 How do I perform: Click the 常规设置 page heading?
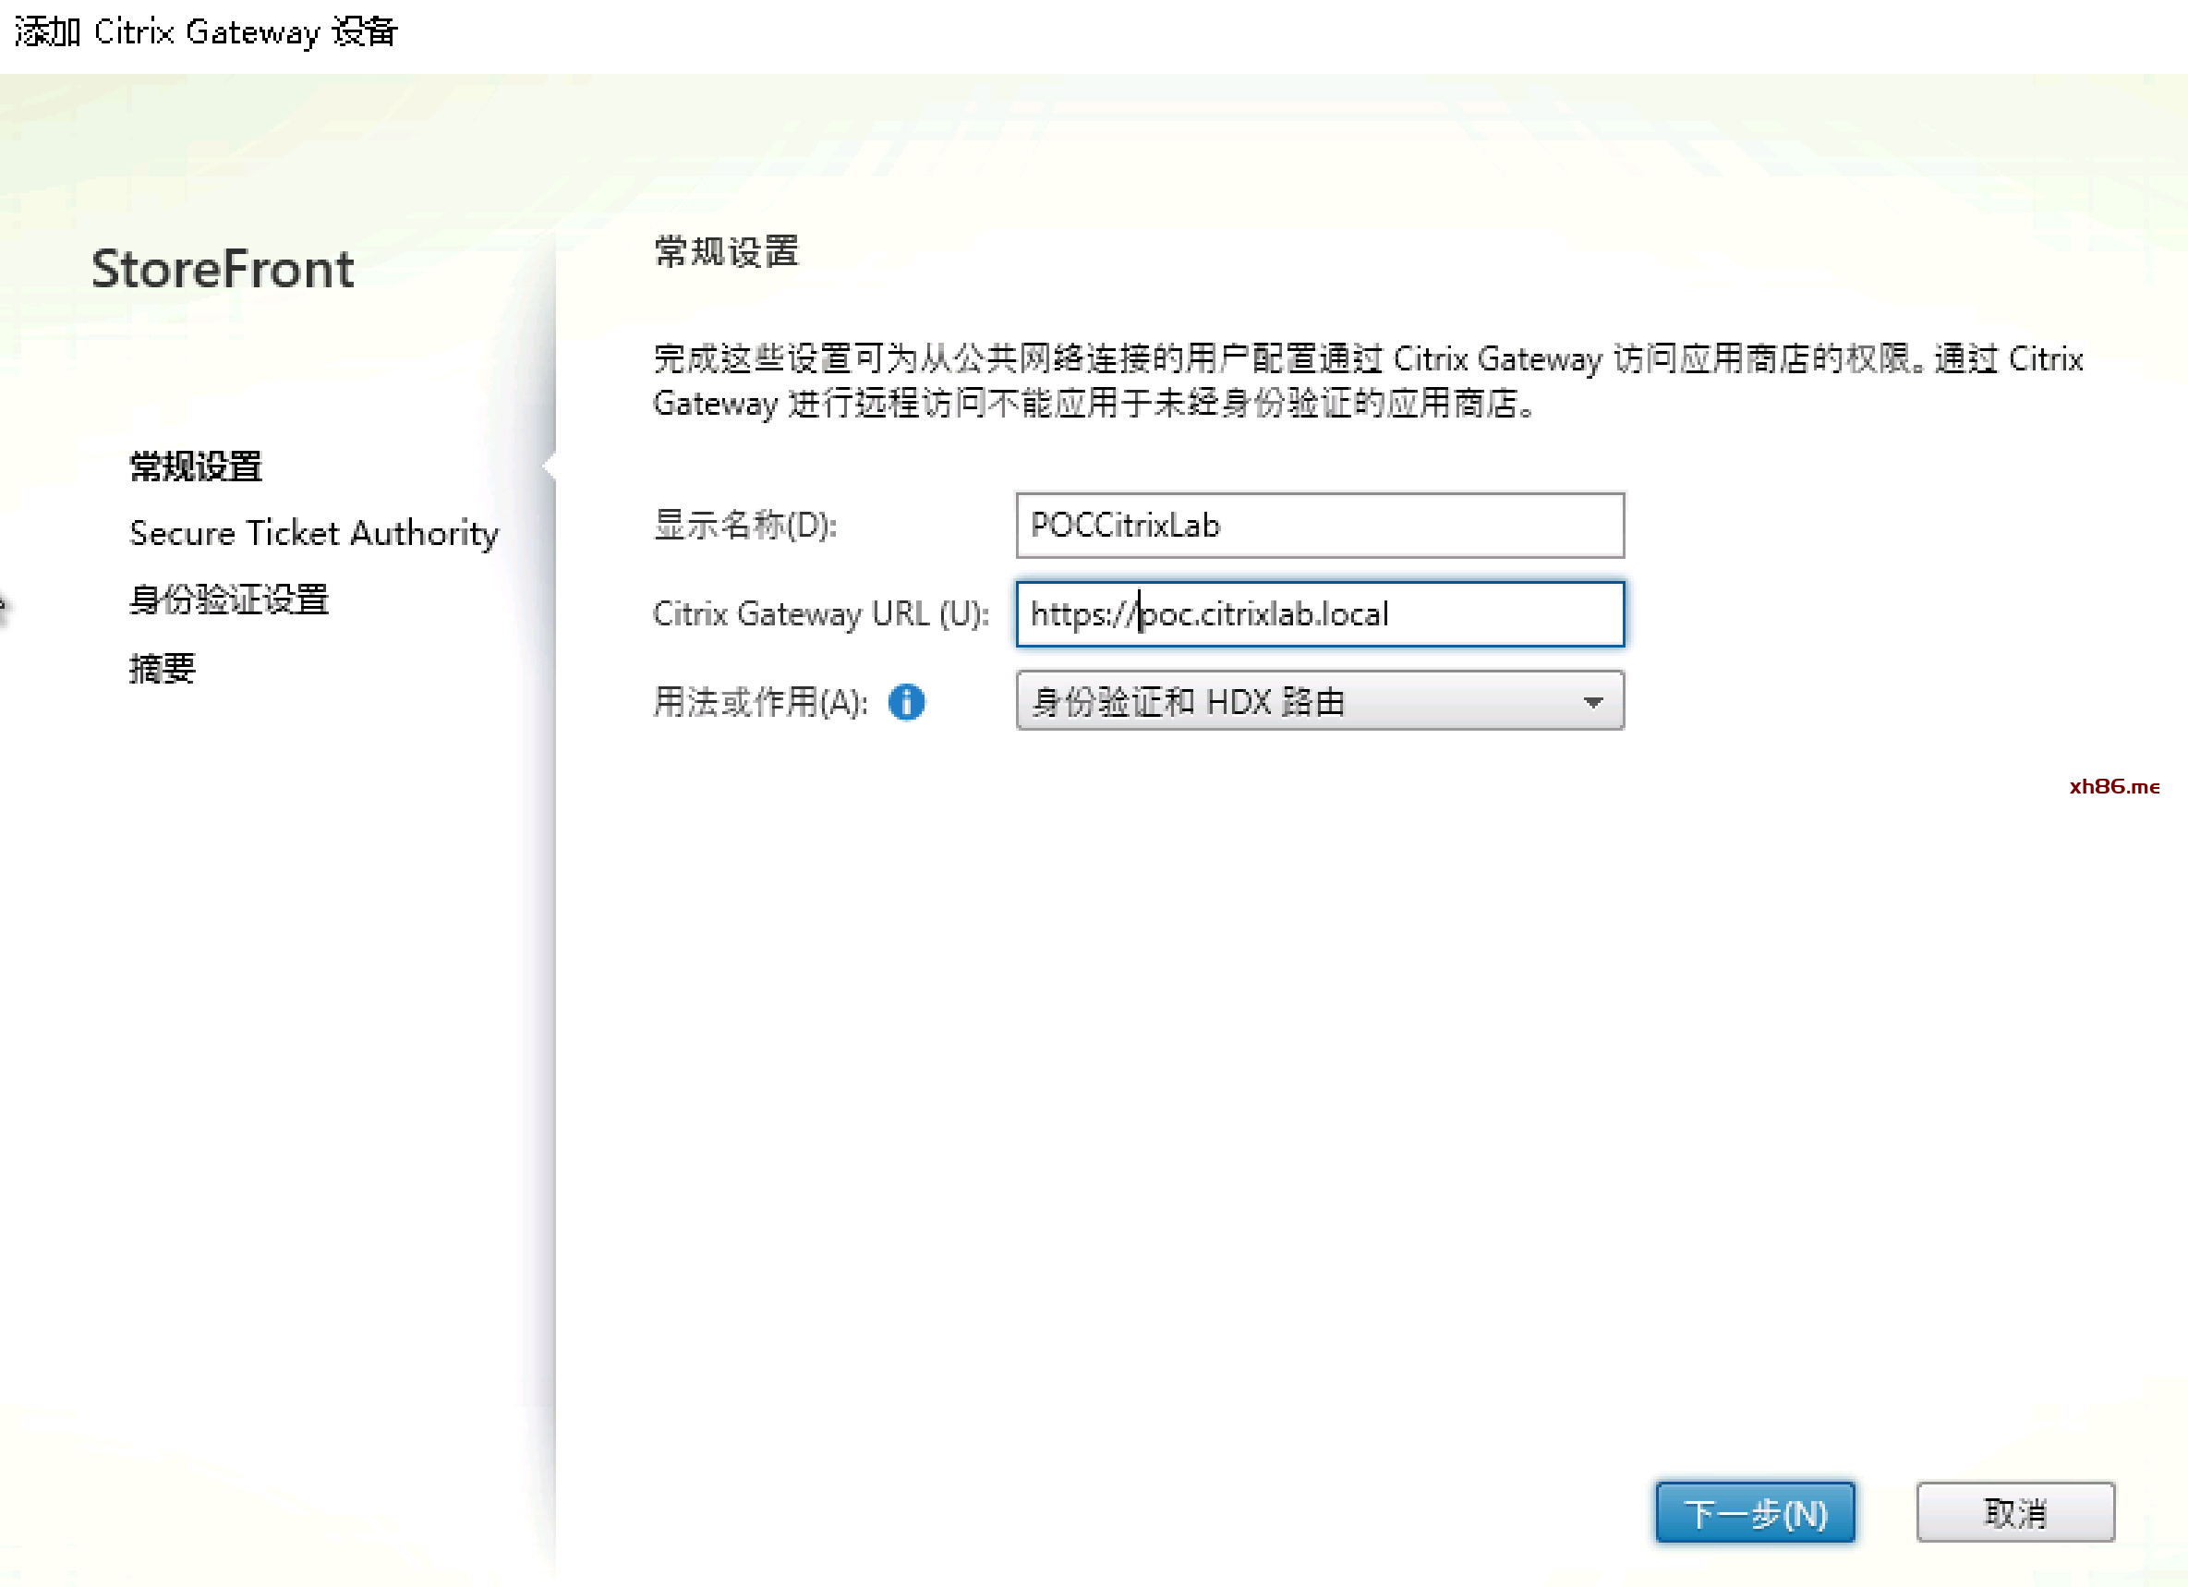[727, 252]
